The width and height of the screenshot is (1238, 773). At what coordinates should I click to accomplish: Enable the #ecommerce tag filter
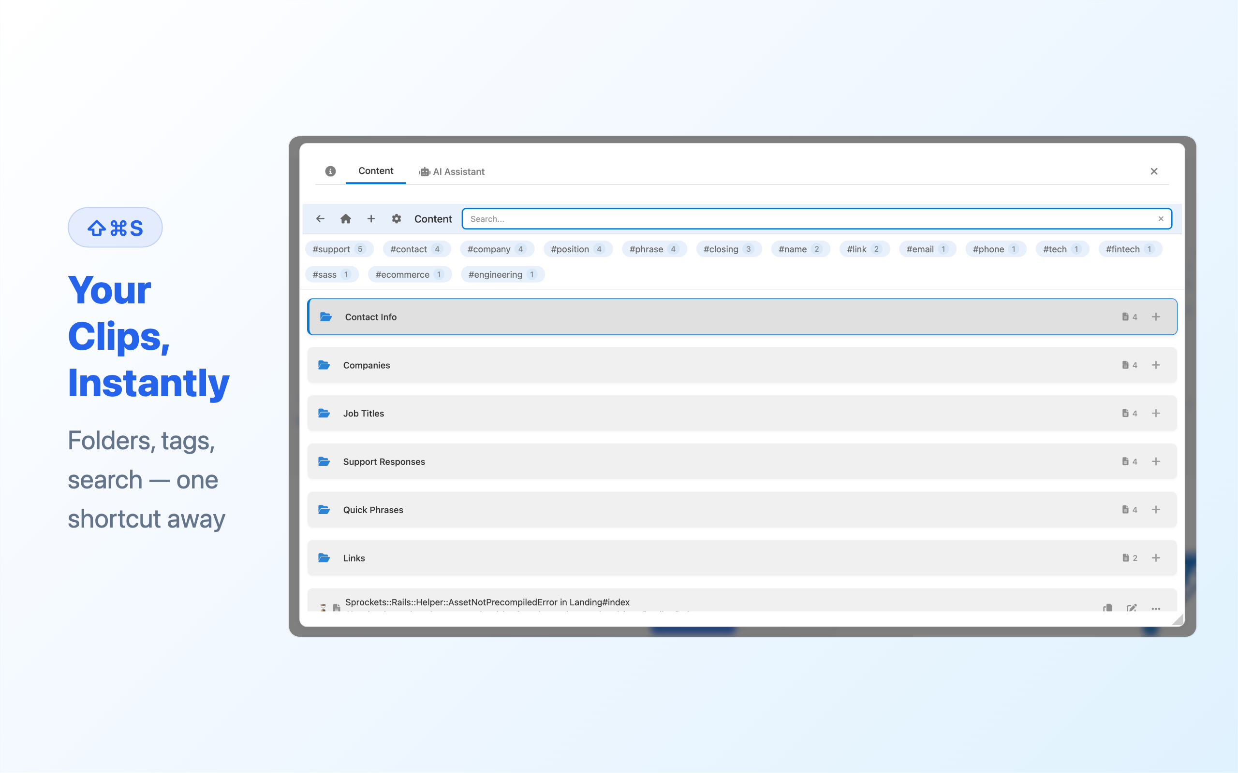click(x=409, y=274)
